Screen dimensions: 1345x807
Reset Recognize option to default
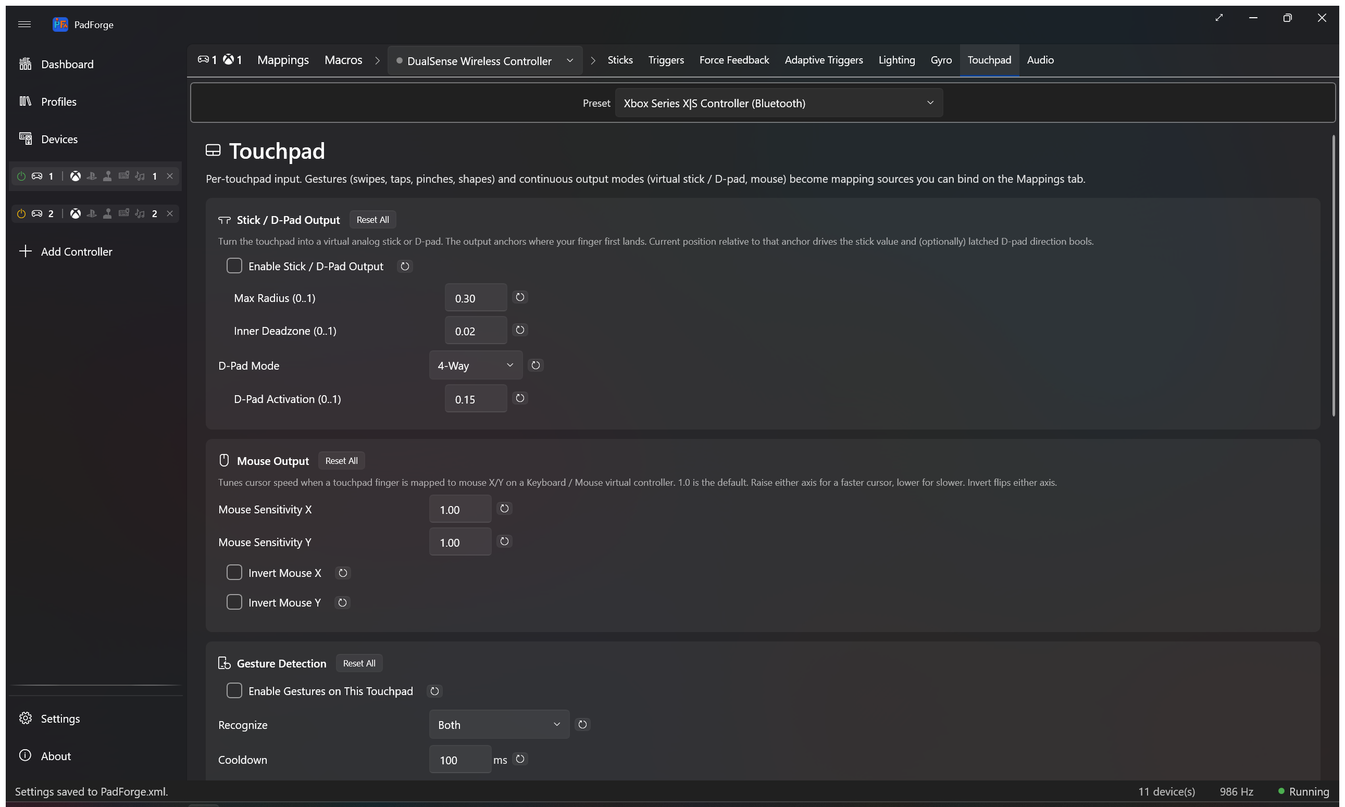583,725
